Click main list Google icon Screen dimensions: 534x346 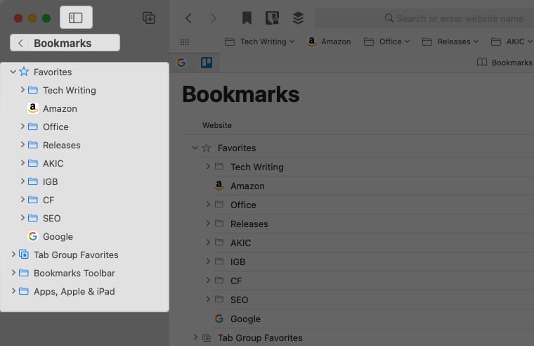click(x=219, y=319)
